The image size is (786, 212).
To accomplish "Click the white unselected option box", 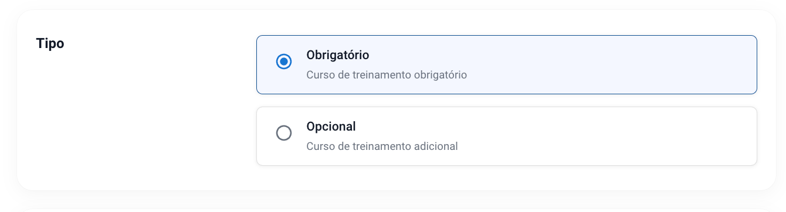I will [507, 136].
